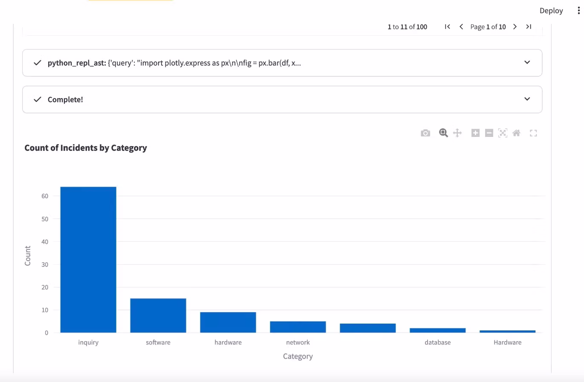Jump to the first table page
Image resolution: width=584 pixels, height=382 pixels.
[x=448, y=27]
